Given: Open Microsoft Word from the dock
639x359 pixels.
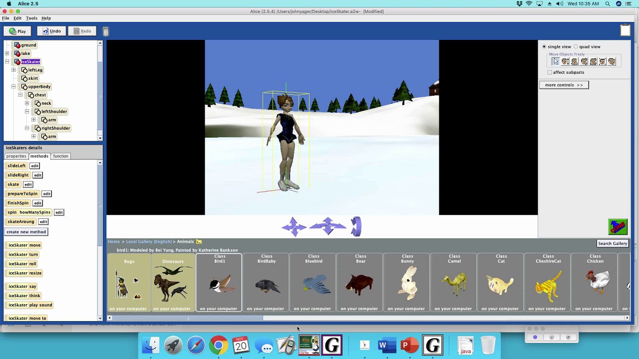Looking at the screenshot, I should point(387,346).
